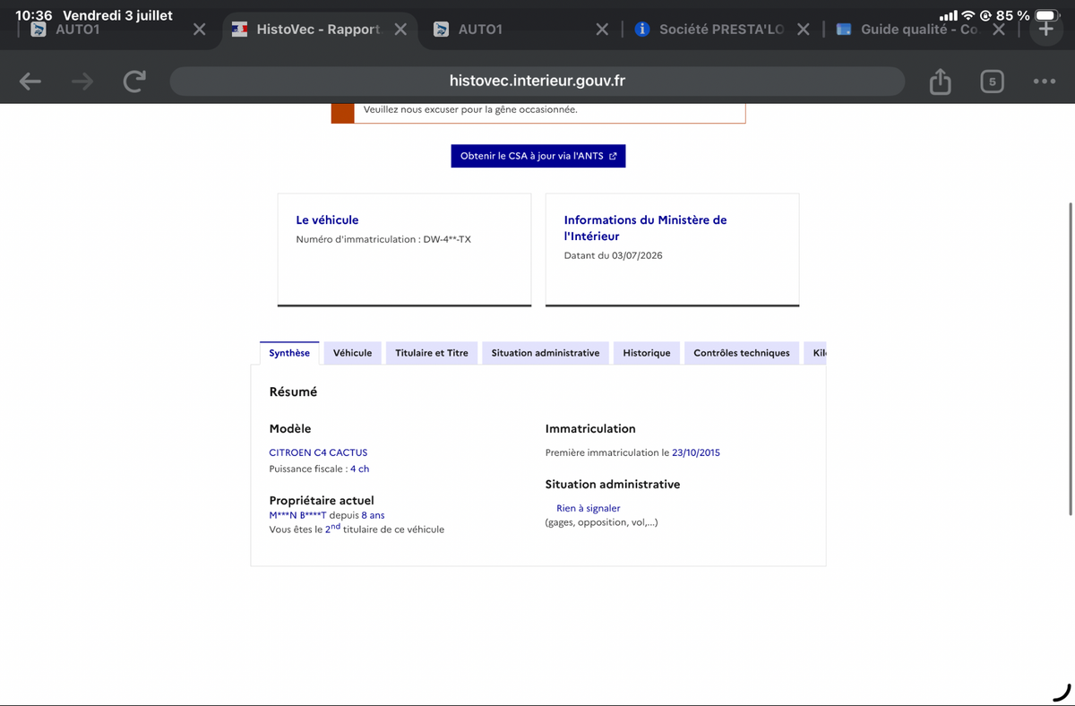Open the three-dots browser menu
This screenshot has width=1075, height=706.
[x=1044, y=82]
